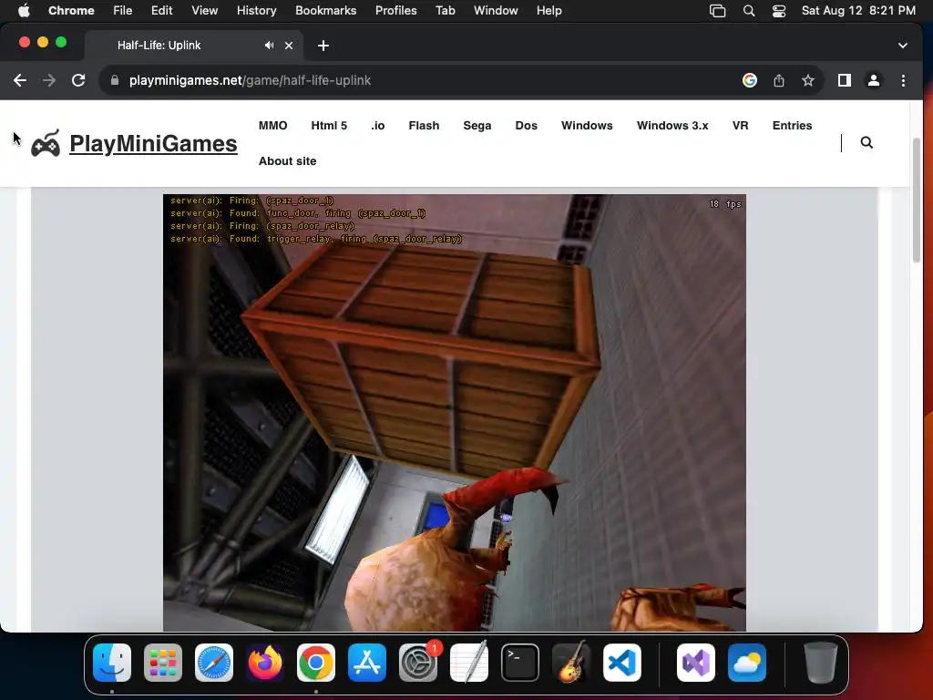Open Launchpad from the Dock

coord(163,663)
